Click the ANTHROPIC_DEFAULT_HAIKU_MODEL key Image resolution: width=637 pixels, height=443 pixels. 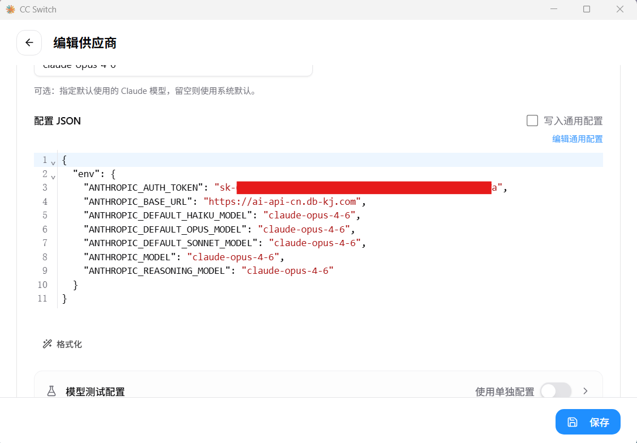tap(168, 216)
